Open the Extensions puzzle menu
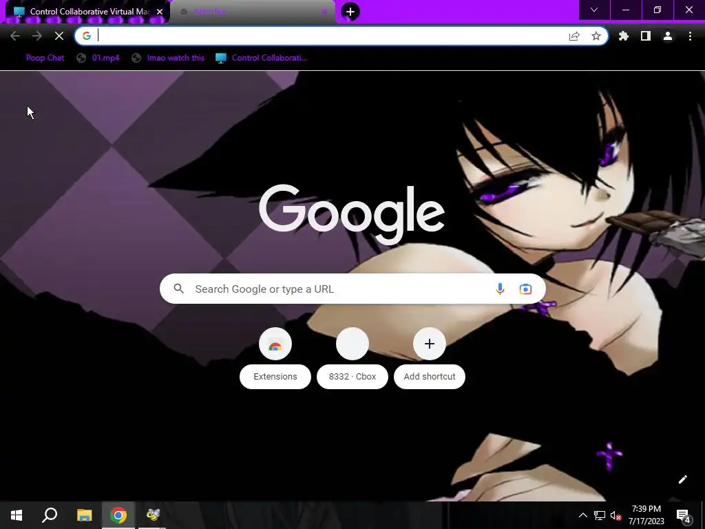The image size is (705, 529). (624, 36)
